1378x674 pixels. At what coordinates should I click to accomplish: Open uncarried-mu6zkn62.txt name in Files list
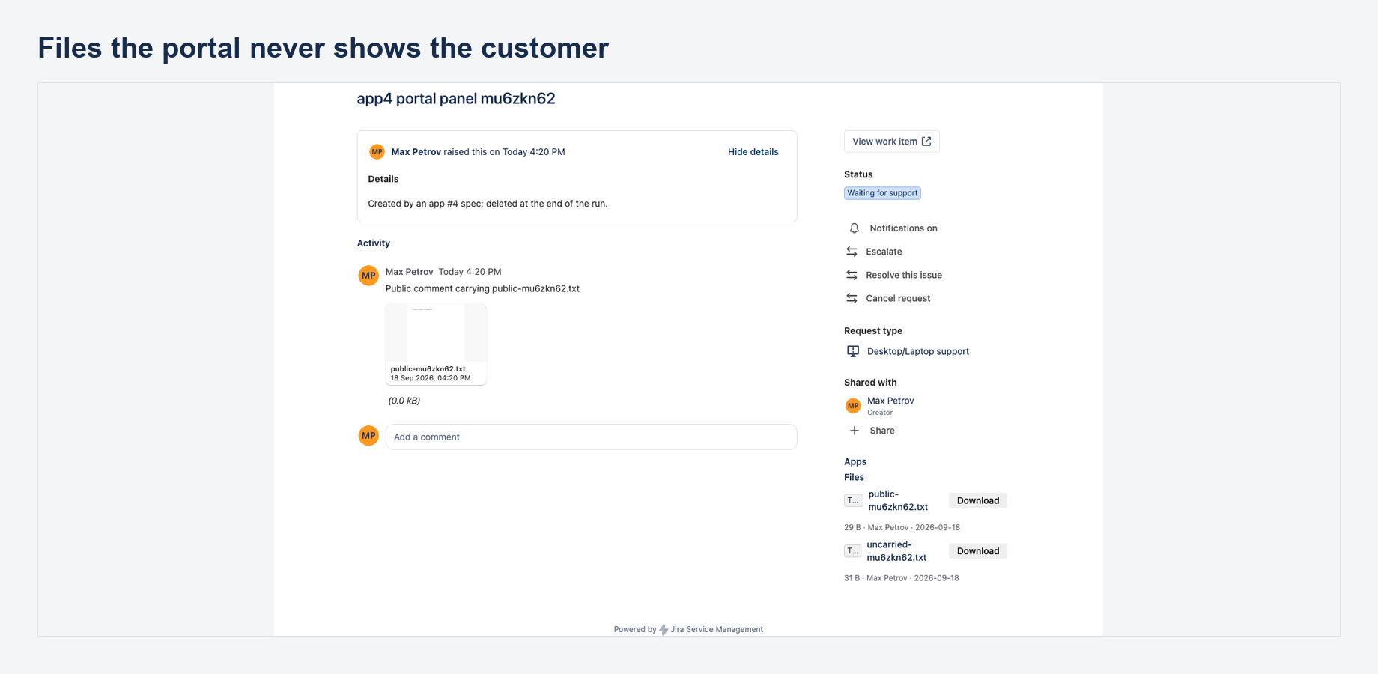[896, 551]
